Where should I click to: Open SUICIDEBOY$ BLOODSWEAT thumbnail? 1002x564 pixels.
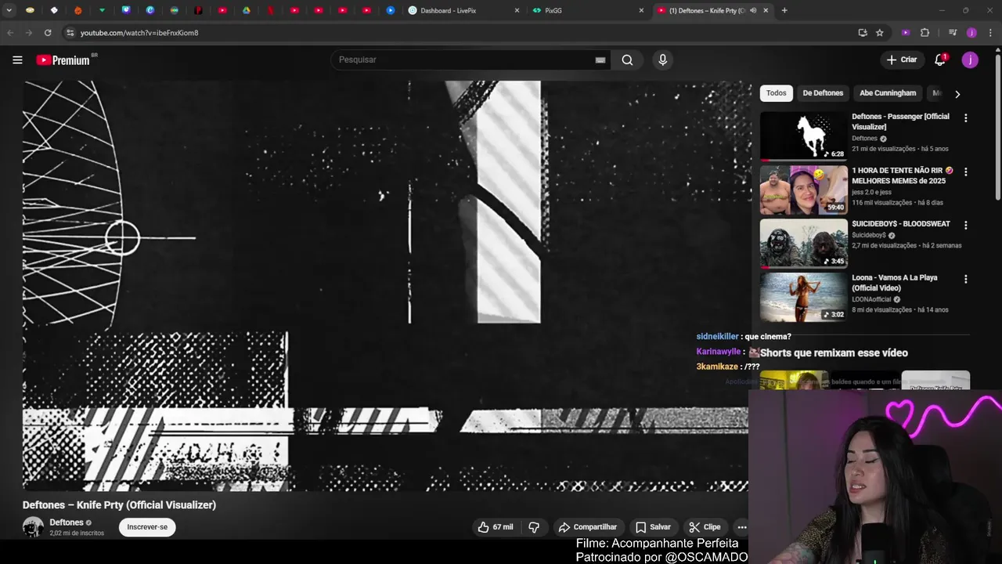(804, 243)
